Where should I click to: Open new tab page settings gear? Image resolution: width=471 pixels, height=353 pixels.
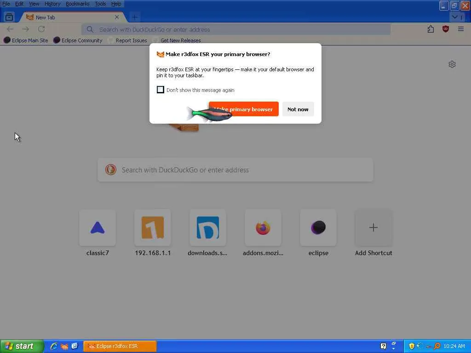click(452, 64)
